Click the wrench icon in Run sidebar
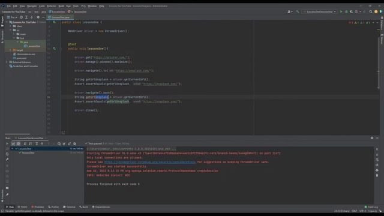 click(7, 160)
